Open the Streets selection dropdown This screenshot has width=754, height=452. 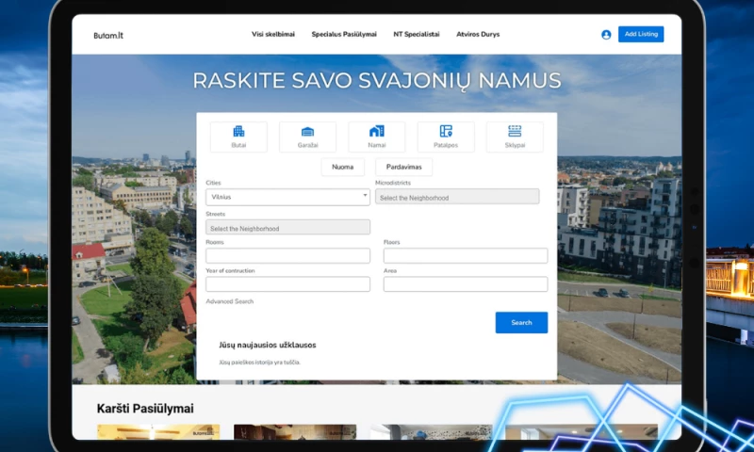(287, 228)
